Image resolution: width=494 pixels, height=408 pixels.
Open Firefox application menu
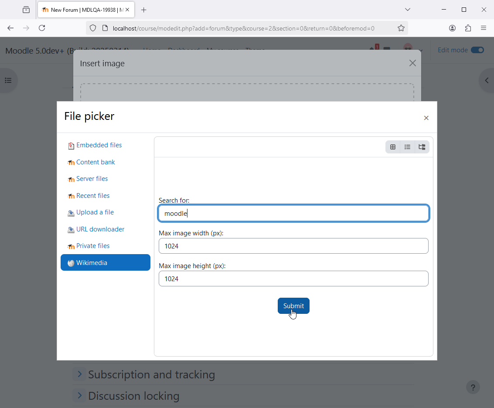(x=483, y=28)
